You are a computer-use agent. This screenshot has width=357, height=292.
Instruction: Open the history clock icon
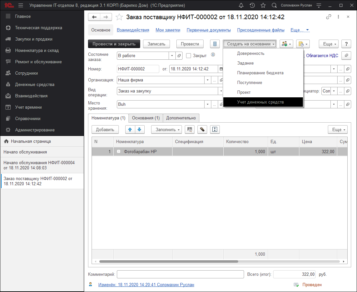click(252, 6)
